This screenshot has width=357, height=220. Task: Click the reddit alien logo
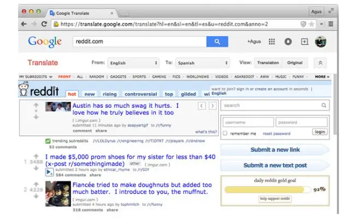24,89
